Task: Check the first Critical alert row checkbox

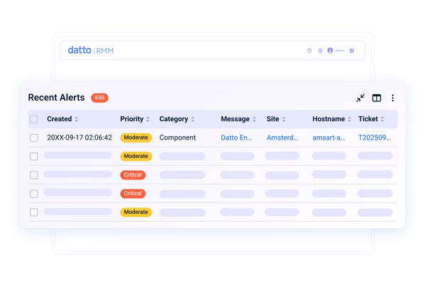Action: [x=34, y=175]
